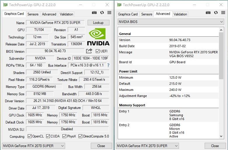Click the refresh icon in right window

tap(216, 13)
